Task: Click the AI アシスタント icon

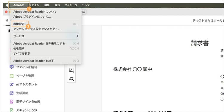Action: 11,85
